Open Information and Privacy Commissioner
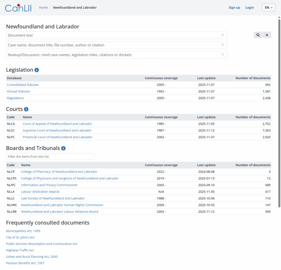The height and width of the screenshot is (270, 281). coord(49,185)
